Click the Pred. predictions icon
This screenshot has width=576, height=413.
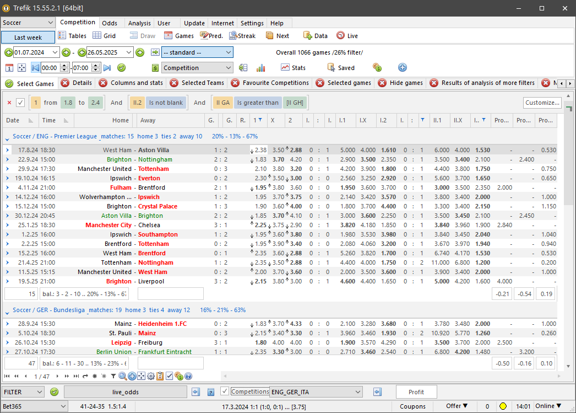[211, 35]
